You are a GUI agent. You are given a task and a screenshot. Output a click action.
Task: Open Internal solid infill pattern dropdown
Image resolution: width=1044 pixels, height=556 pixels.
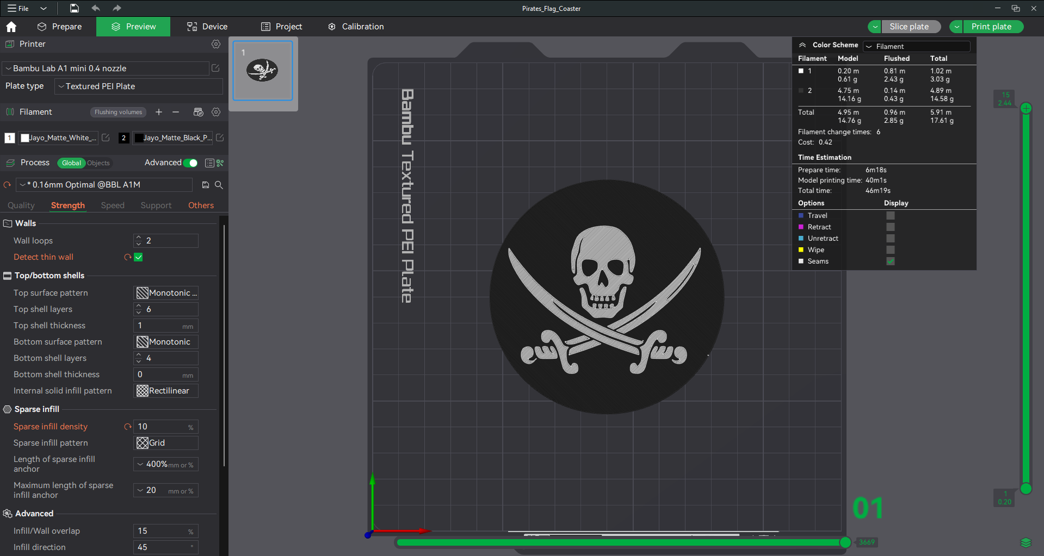pos(166,391)
